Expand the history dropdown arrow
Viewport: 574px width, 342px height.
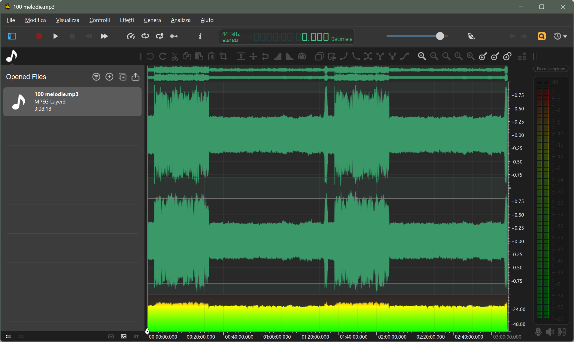click(565, 37)
